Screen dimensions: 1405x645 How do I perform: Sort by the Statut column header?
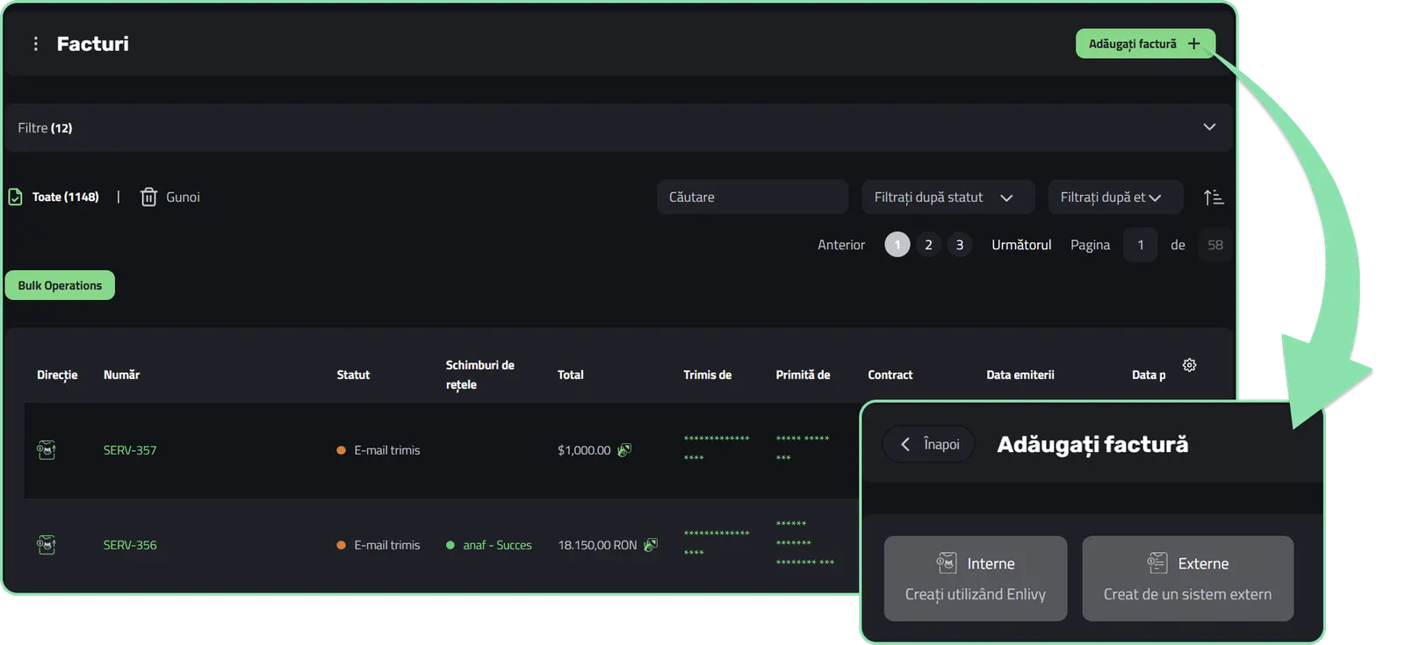pyautogui.click(x=353, y=375)
